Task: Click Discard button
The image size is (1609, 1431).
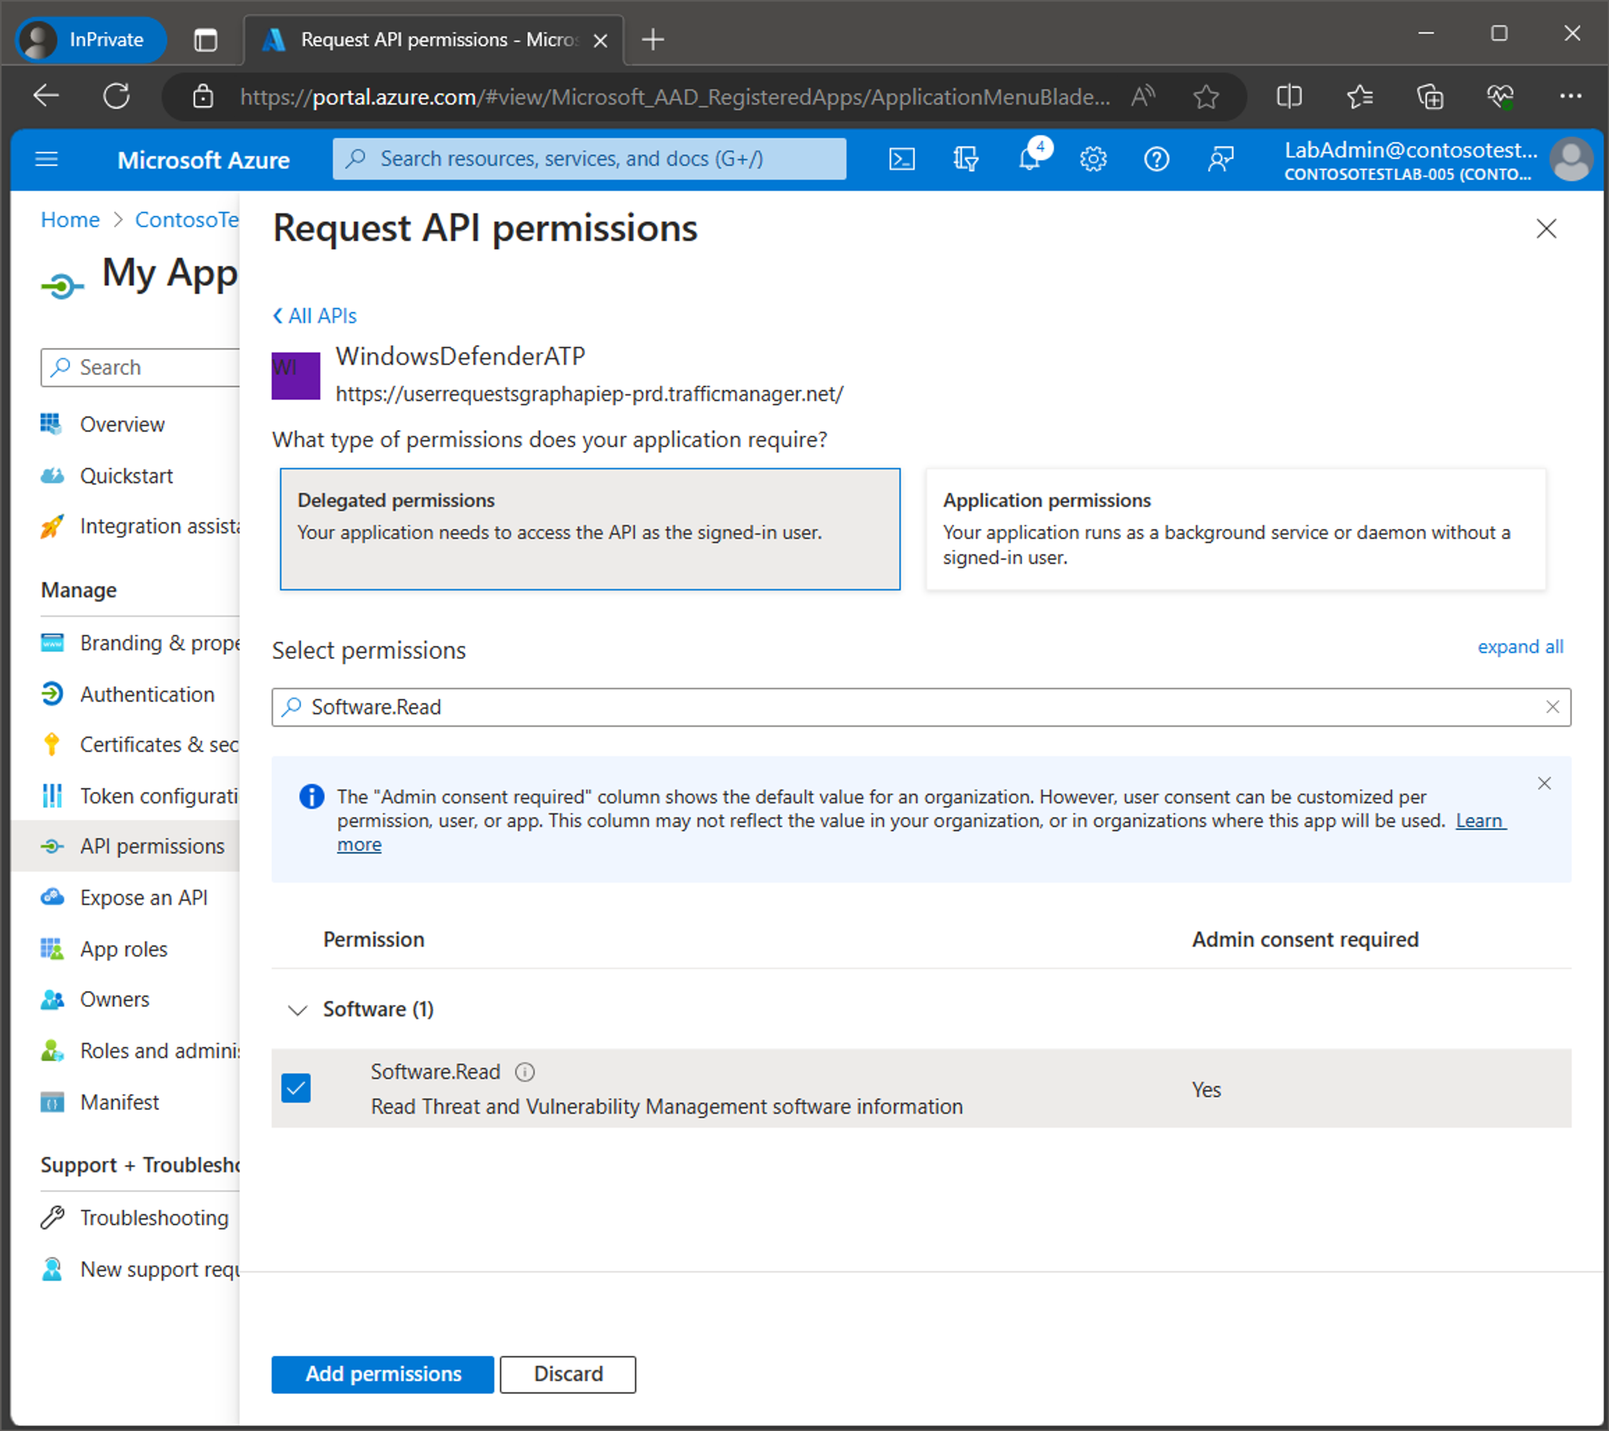Action: click(568, 1374)
